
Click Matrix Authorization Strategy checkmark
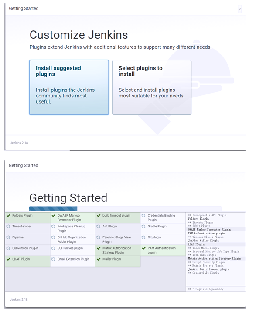pos(99,248)
